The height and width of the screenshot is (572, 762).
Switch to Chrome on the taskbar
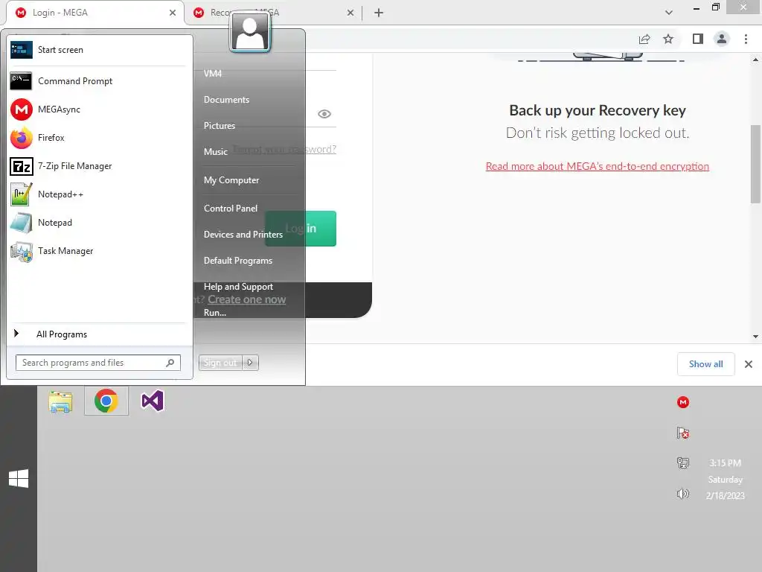click(x=106, y=401)
